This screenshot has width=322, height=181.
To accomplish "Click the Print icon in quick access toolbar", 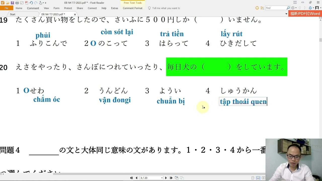I will pos(17,3).
